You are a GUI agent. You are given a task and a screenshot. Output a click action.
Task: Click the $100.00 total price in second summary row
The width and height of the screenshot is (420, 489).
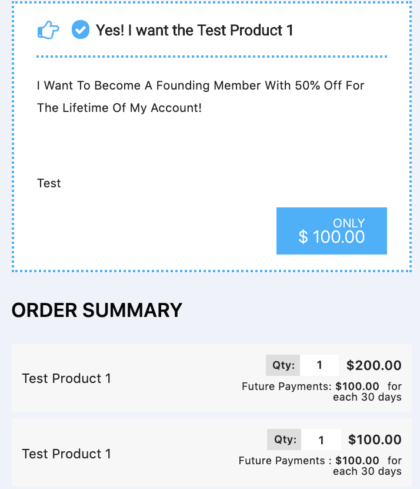coord(375,440)
